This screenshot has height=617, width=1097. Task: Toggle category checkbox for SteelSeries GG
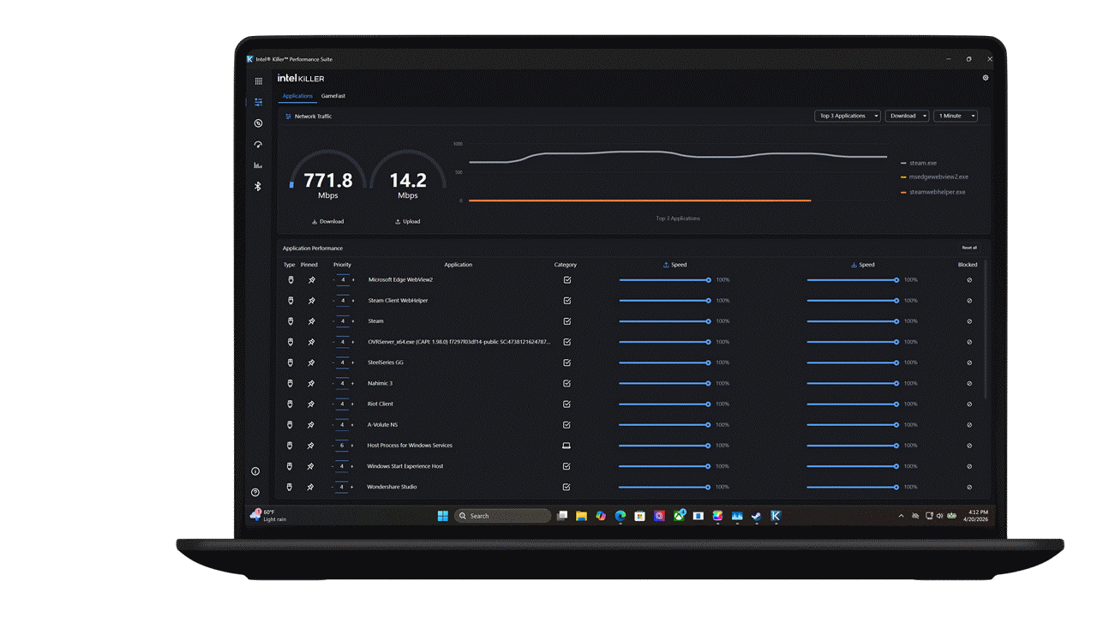tap(566, 362)
